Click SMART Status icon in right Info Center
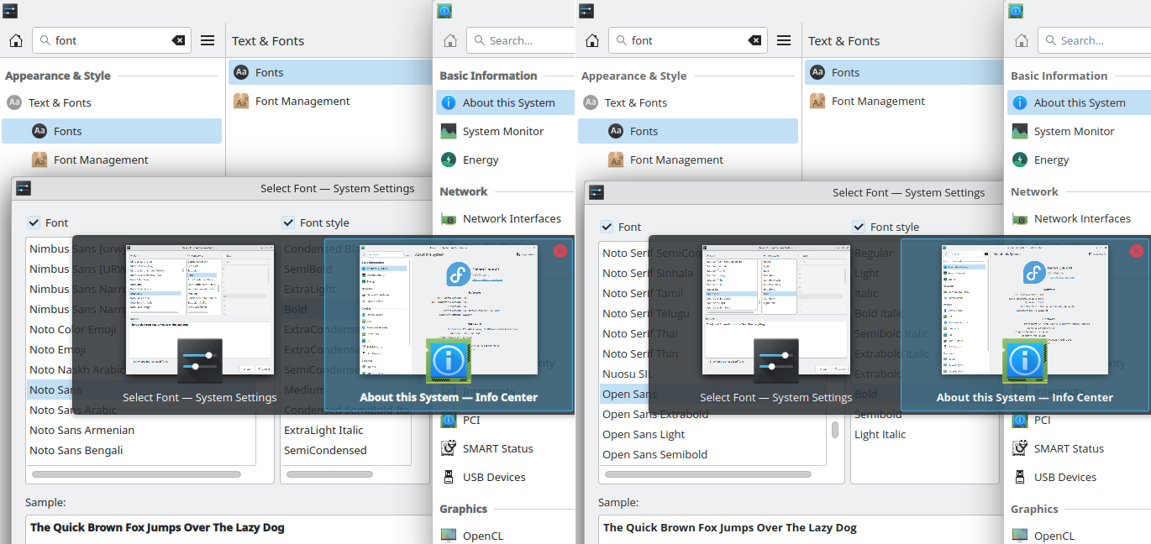The height and width of the screenshot is (544, 1151). click(1020, 448)
